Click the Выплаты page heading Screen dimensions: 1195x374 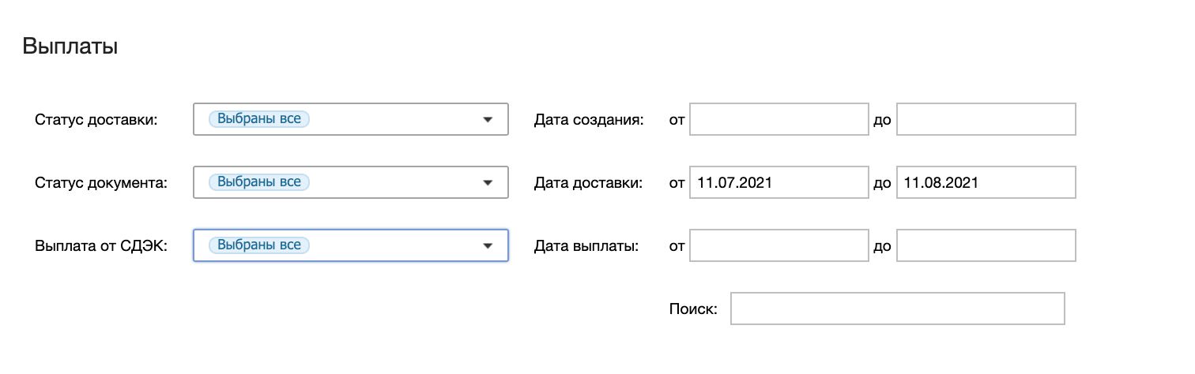[70, 47]
